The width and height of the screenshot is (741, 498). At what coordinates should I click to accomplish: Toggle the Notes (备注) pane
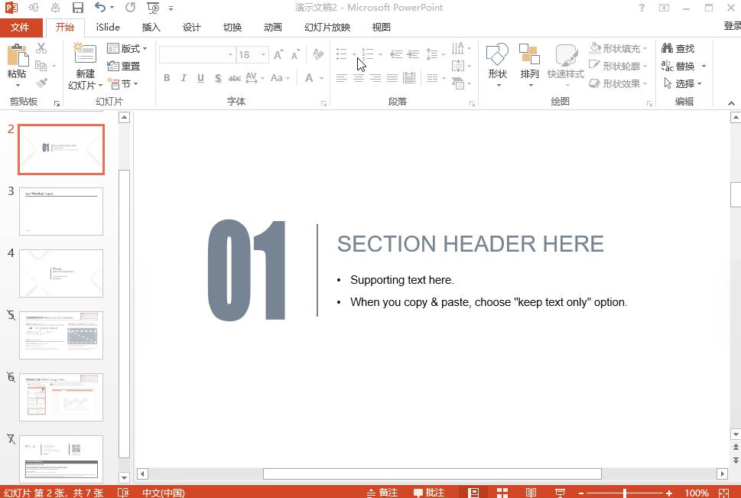[x=382, y=493]
